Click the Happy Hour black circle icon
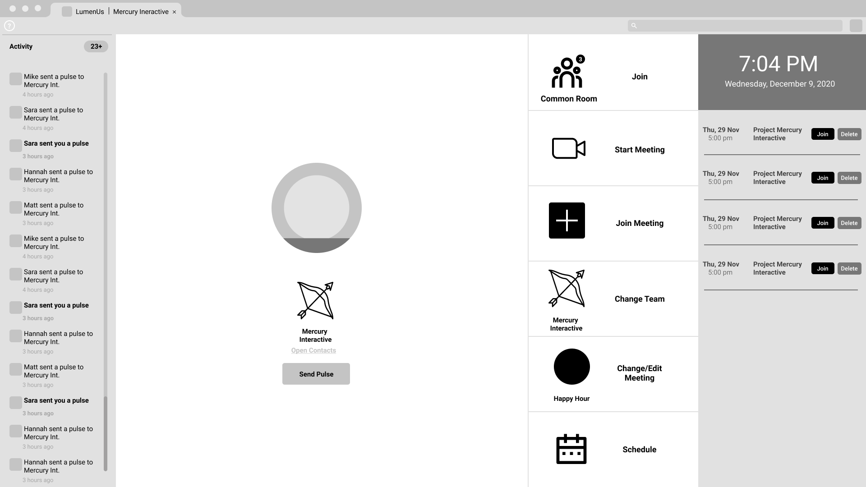The width and height of the screenshot is (866, 487). [x=571, y=367]
